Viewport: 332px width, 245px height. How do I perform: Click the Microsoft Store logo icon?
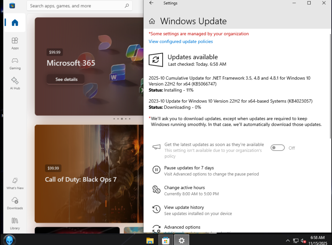point(12,6)
